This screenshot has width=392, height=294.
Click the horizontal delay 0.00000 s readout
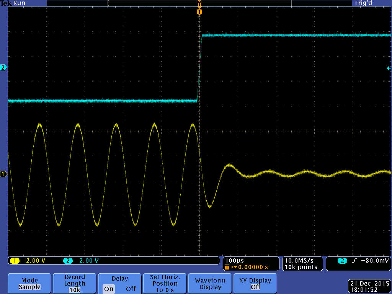point(253,267)
